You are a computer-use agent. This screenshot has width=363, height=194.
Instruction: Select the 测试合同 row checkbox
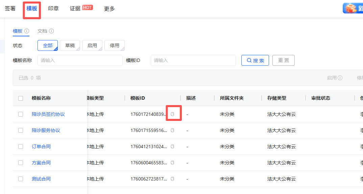point(21,179)
